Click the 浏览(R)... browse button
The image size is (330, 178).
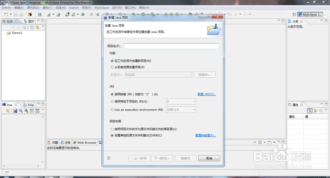tap(204, 75)
